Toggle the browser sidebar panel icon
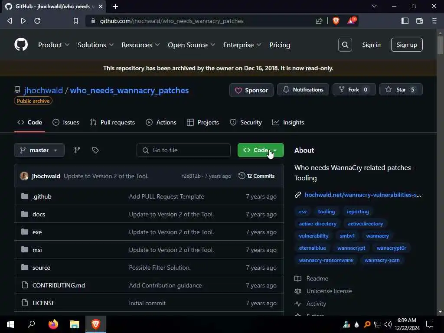The height and width of the screenshot is (333, 444). coord(405,21)
